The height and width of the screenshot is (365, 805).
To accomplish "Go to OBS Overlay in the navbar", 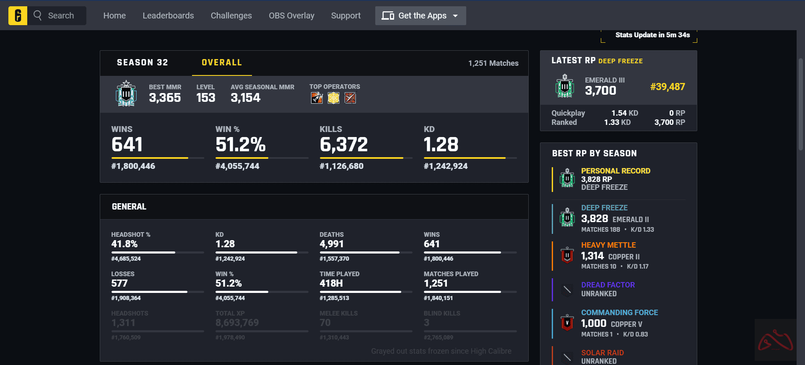I will (x=291, y=16).
